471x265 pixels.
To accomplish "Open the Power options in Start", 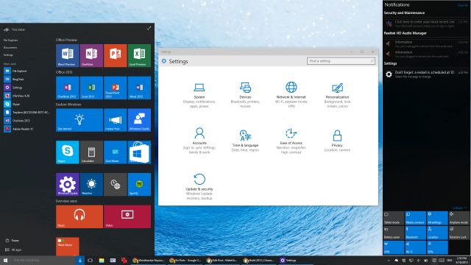I will tap(13, 241).
